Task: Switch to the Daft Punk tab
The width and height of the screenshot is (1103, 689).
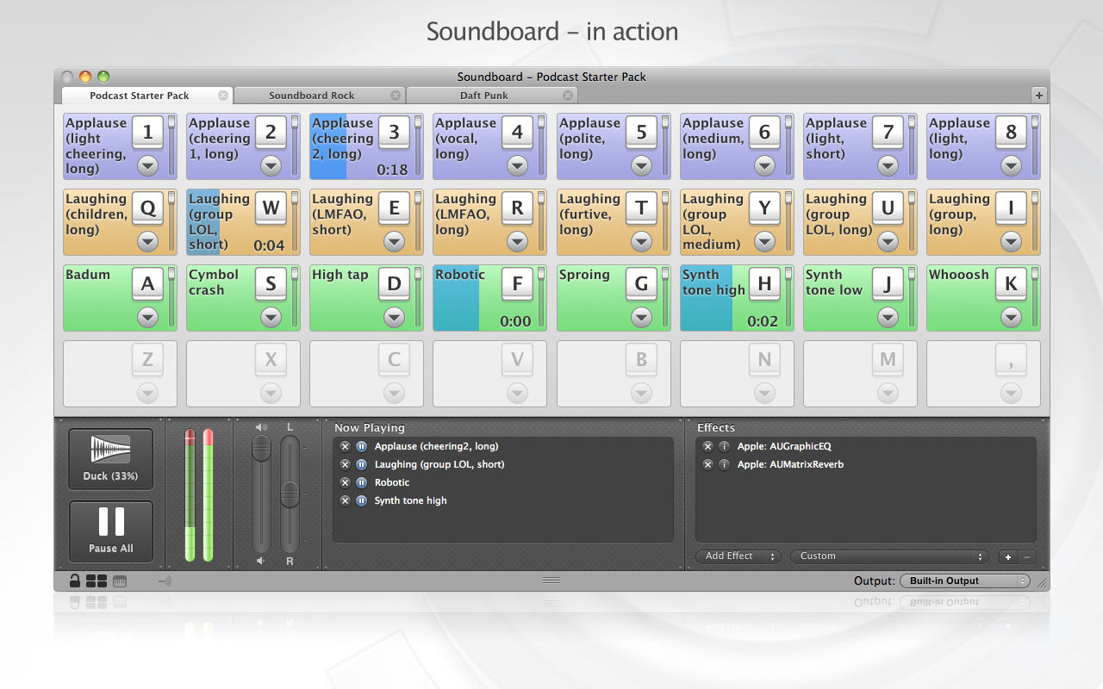Action: click(x=492, y=96)
